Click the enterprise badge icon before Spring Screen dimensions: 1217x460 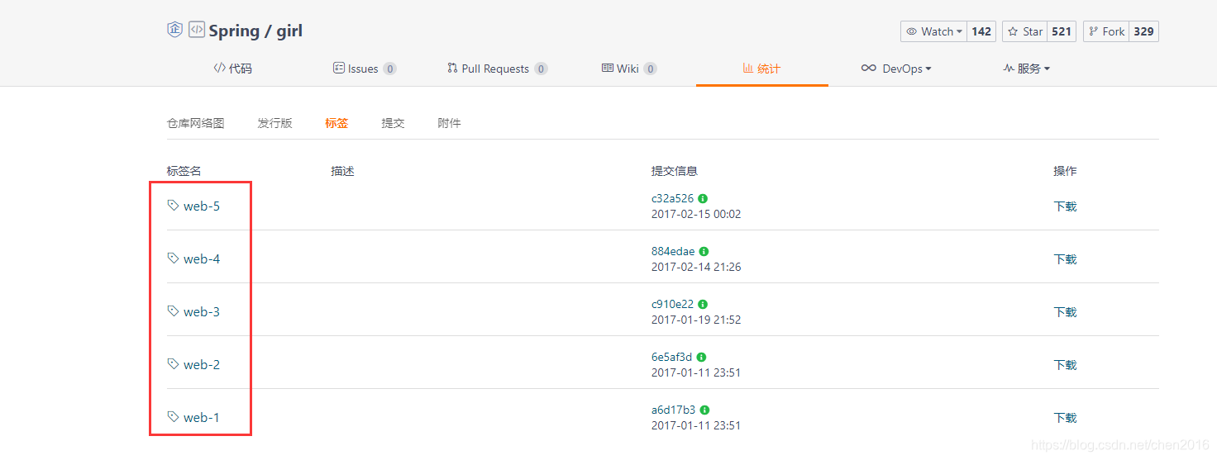click(x=174, y=30)
